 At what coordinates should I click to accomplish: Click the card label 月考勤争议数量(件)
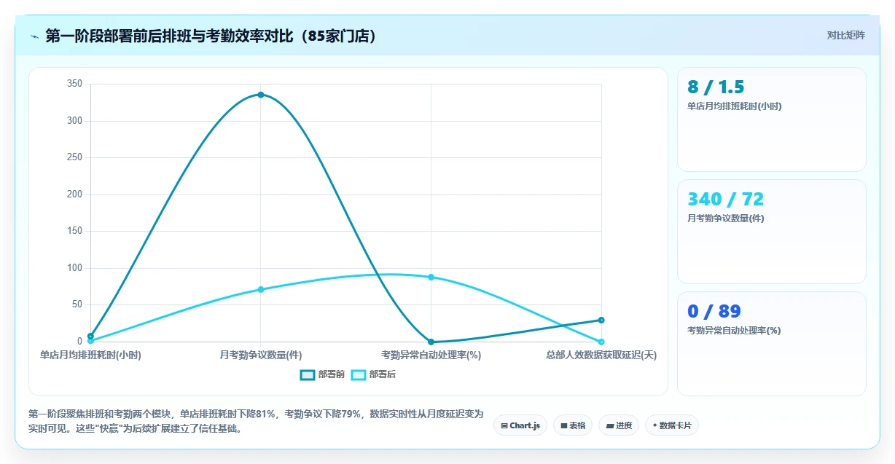pos(726,219)
